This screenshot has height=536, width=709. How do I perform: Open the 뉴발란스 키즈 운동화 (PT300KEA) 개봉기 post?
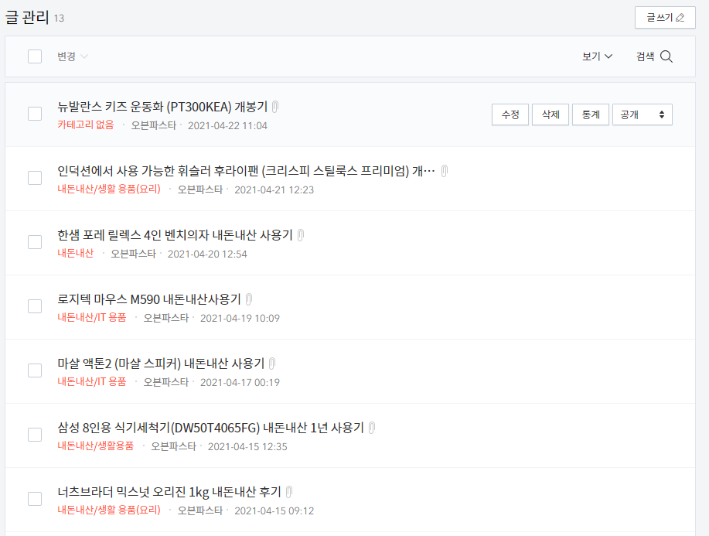click(162, 107)
